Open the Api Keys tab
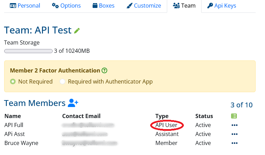The height and width of the screenshot is (155, 265). (222, 6)
